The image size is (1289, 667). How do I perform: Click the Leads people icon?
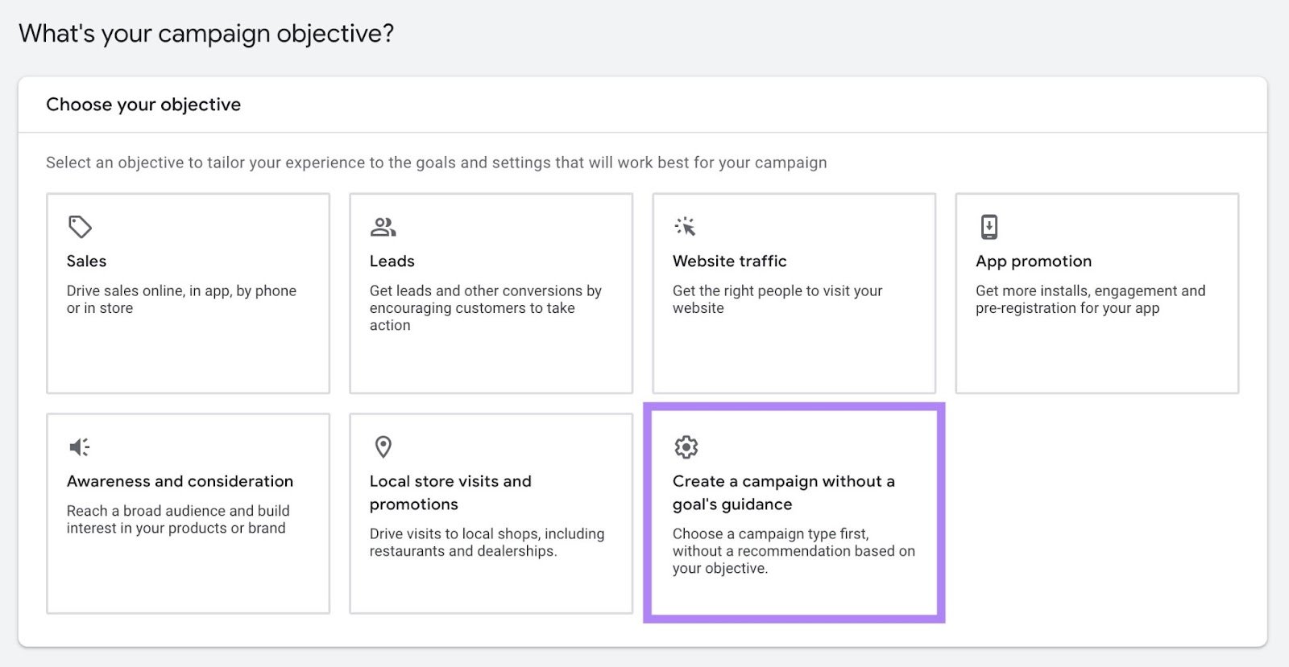383,227
